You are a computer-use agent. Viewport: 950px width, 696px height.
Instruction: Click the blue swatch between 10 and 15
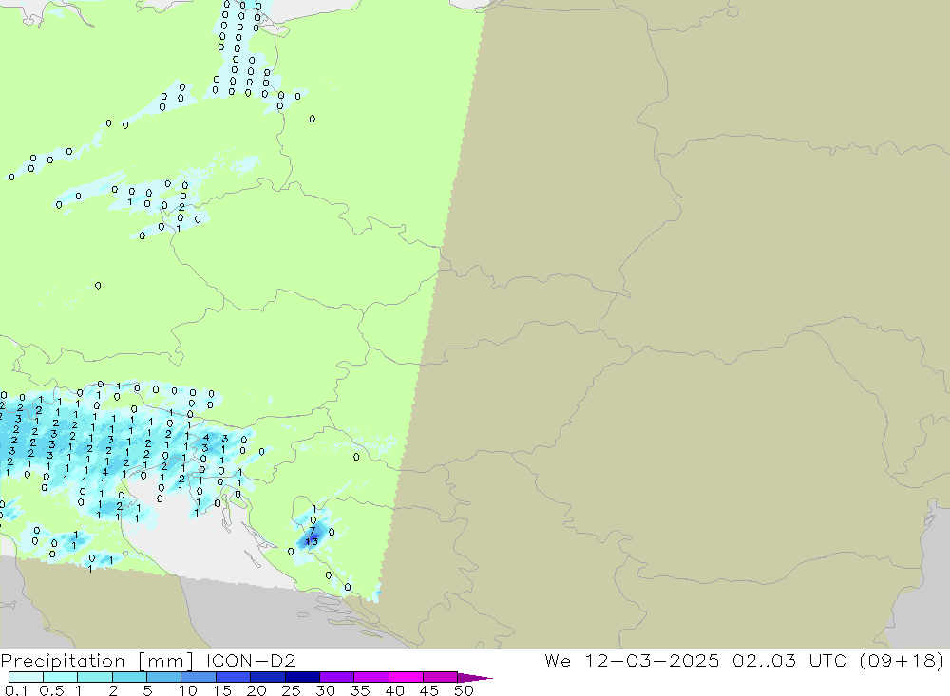coord(199,677)
